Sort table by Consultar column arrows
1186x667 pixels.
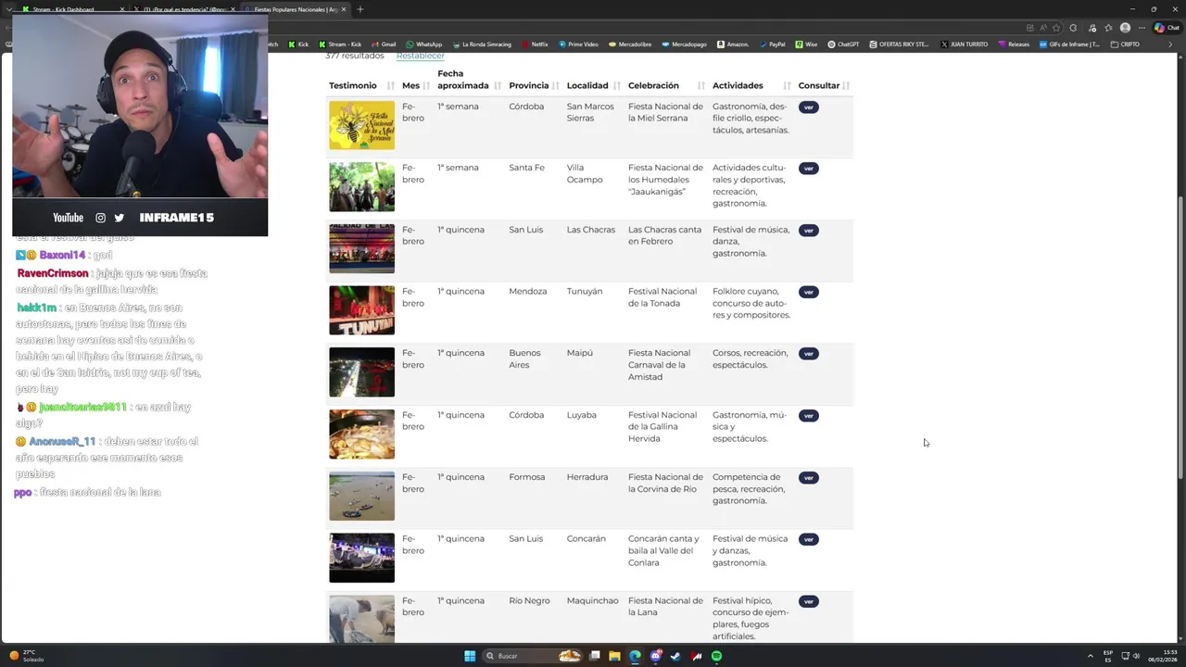tap(847, 86)
